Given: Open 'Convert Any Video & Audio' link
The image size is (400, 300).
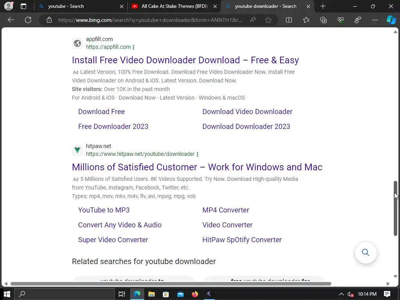Looking at the screenshot, I should [120, 225].
